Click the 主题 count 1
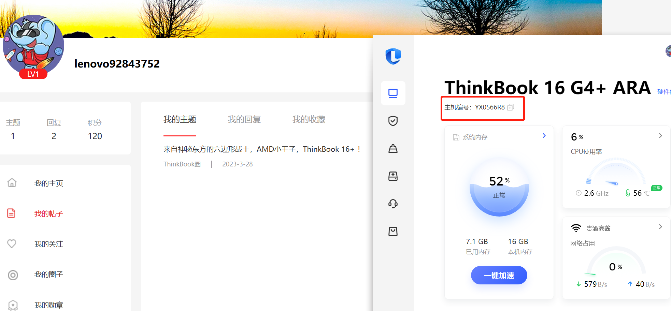 13,136
